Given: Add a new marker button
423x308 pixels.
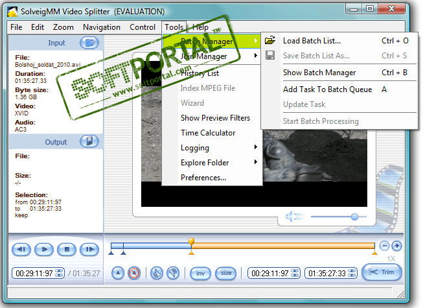Looking at the screenshot, I should pos(118,273).
